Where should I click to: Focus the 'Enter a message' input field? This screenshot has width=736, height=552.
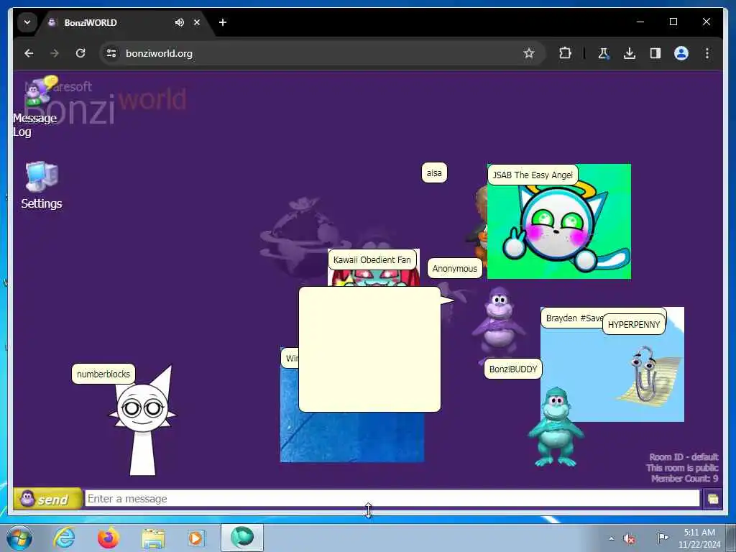[392, 499]
